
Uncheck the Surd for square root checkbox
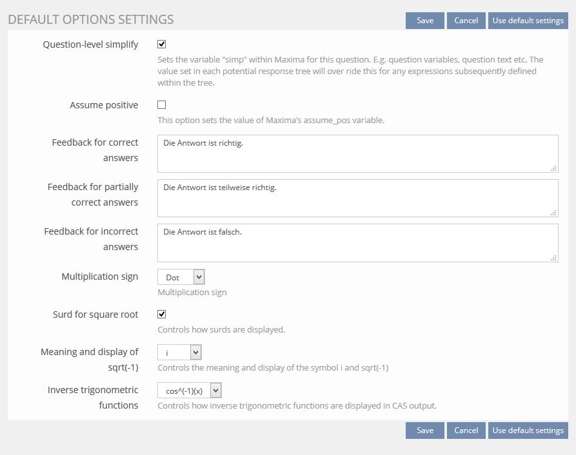(x=162, y=315)
